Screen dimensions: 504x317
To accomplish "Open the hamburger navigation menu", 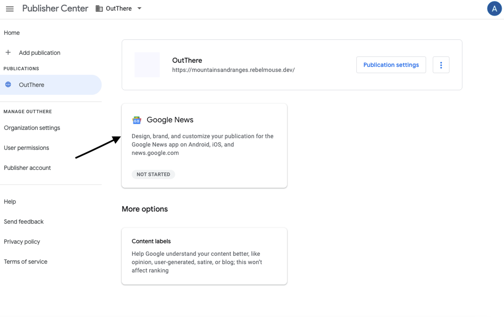I will [10, 9].
